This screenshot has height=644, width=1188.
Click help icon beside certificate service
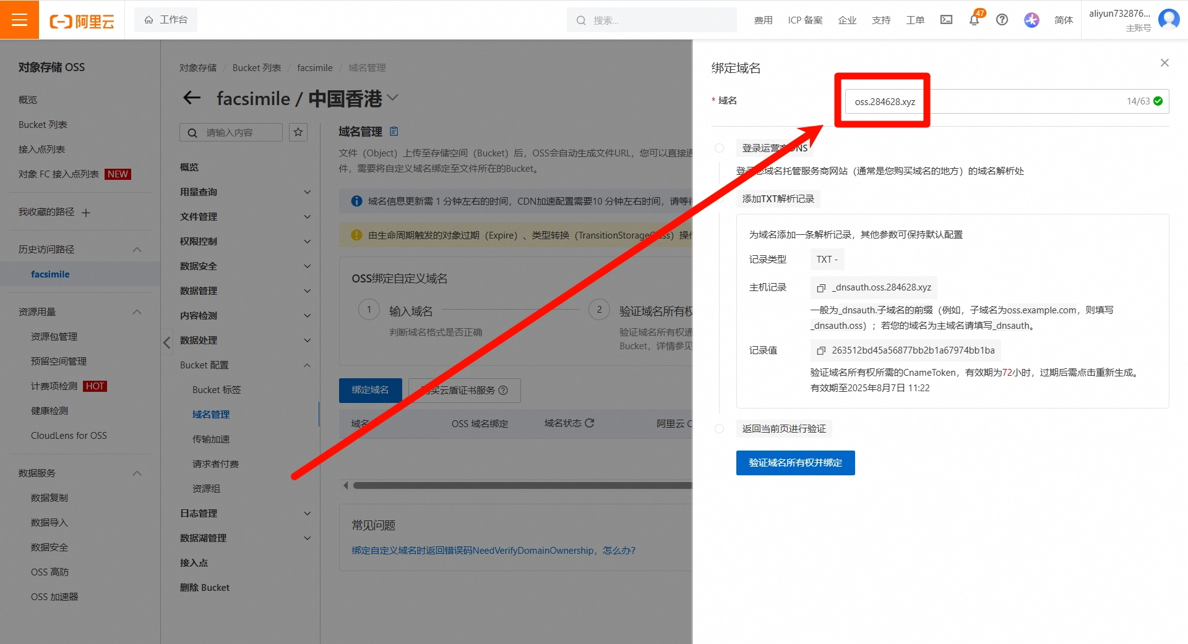click(503, 390)
